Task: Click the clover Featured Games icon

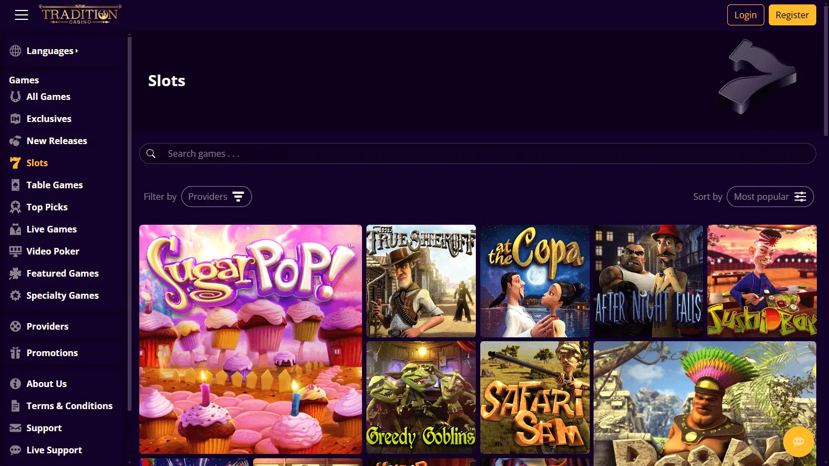Action: [x=15, y=273]
